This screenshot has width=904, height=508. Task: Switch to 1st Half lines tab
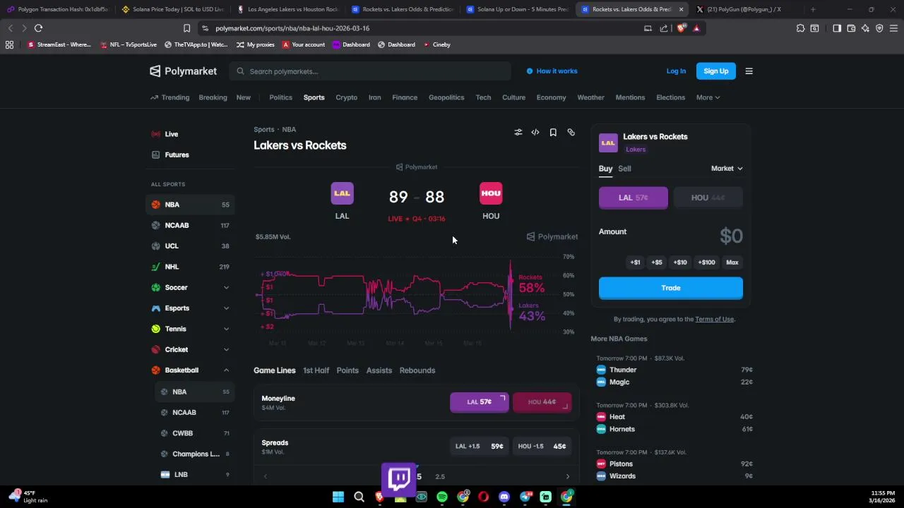tap(316, 370)
